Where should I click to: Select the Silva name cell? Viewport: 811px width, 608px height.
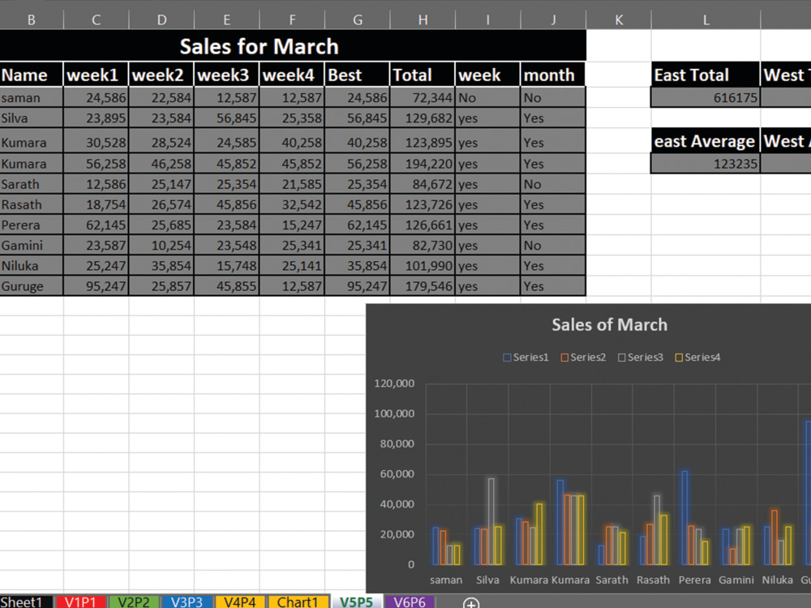click(x=31, y=118)
